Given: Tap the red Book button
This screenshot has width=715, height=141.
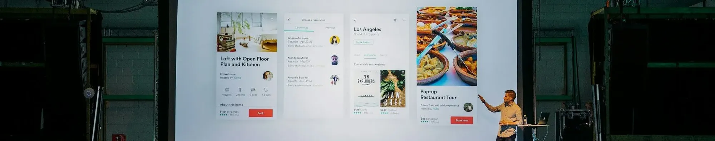Looking at the screenshot, I should (261, 113).
